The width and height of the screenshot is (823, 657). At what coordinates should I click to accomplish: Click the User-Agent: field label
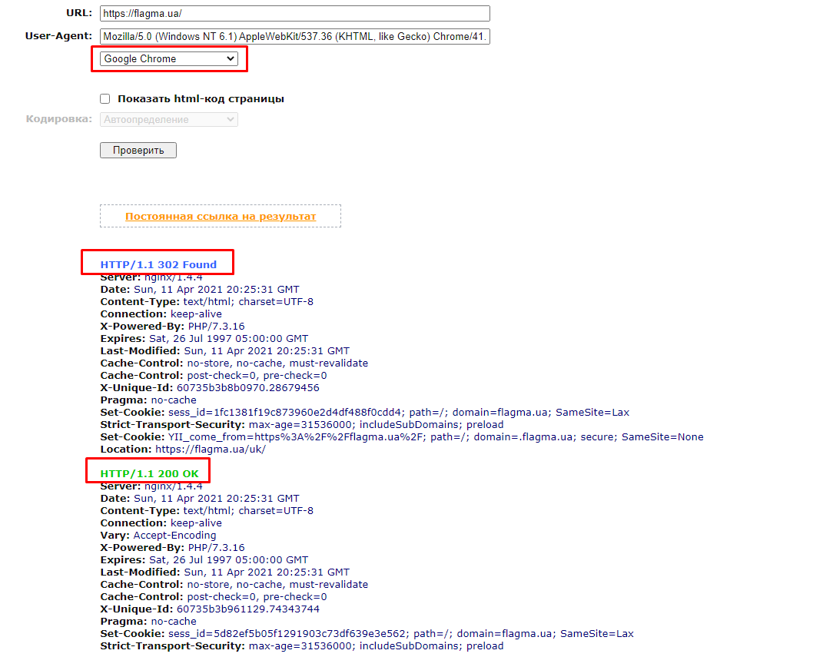tap(58, 36)
